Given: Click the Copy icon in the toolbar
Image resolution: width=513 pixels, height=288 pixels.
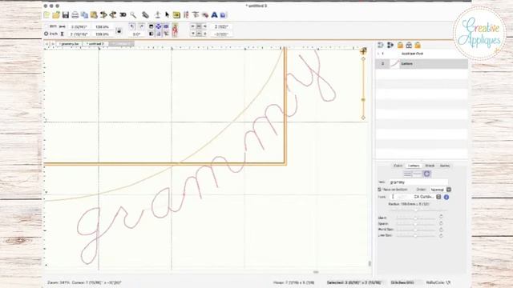Looking at the screenshot, I should [x=84, y=15].
